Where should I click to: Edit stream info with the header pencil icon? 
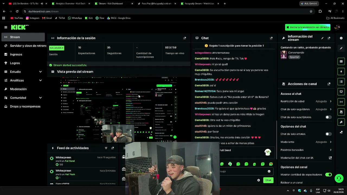click(322, 38)
